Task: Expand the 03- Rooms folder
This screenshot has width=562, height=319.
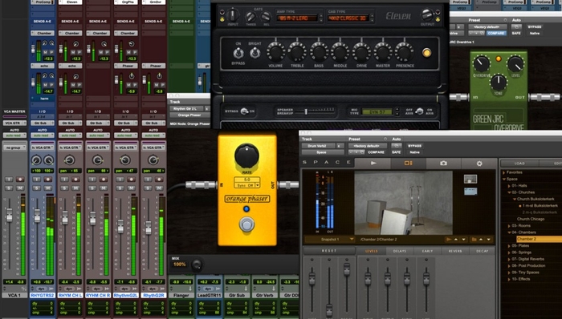Action: (x=509, y=226)
